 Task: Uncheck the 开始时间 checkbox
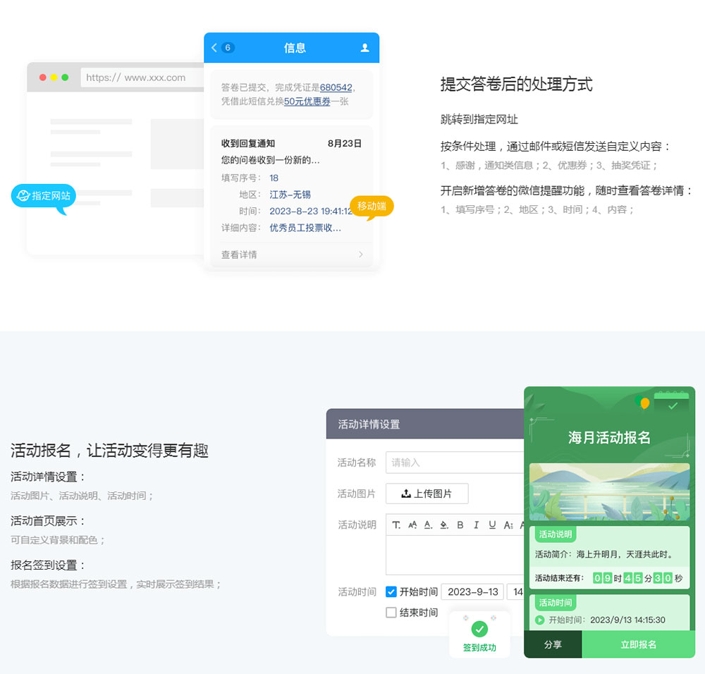point(391,592)
